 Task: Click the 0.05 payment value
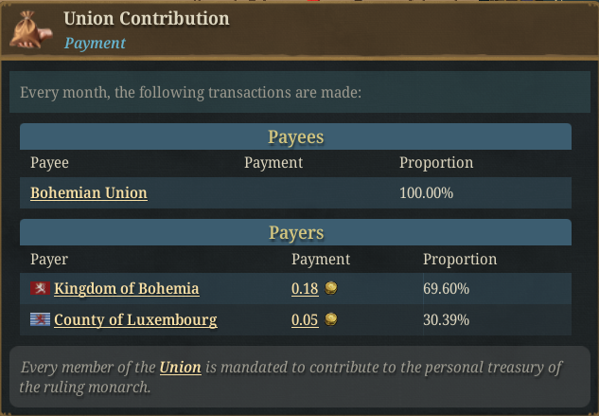[x=305, y=319]
